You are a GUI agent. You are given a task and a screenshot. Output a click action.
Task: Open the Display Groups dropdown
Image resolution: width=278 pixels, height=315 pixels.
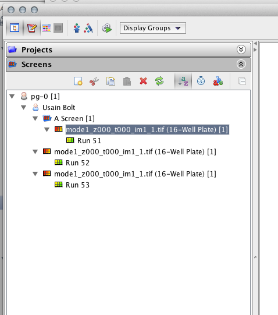(153, 28)
